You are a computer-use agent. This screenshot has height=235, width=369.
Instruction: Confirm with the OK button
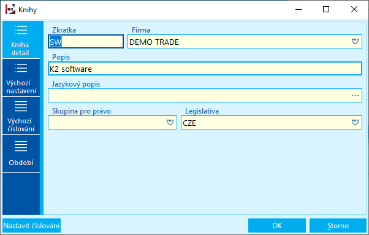pyautogui.click(x=277, y=226)
